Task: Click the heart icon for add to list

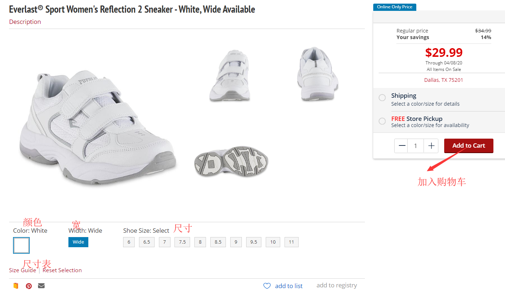Action: pos(267,286)
